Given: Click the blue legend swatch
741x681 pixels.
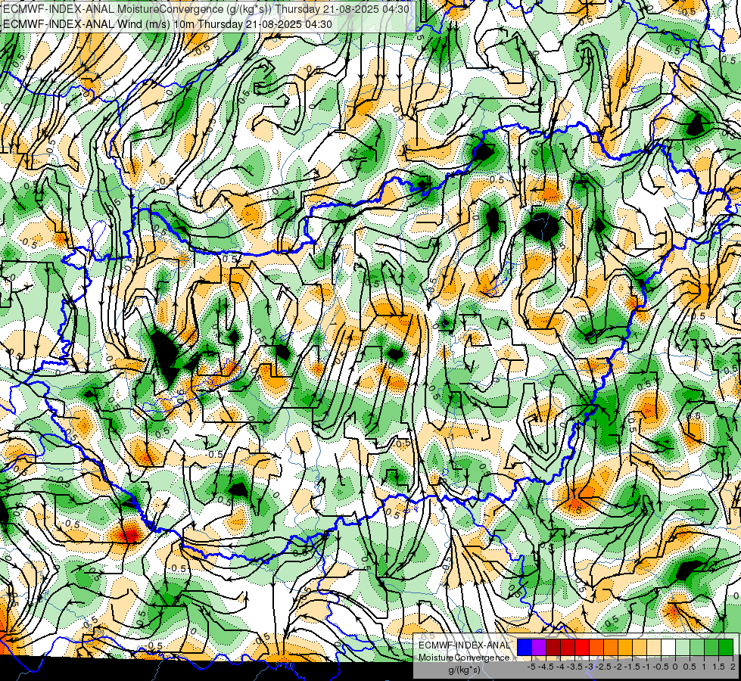Looking at the screenshot, I should pyautogui.click(x=525, y=648).
